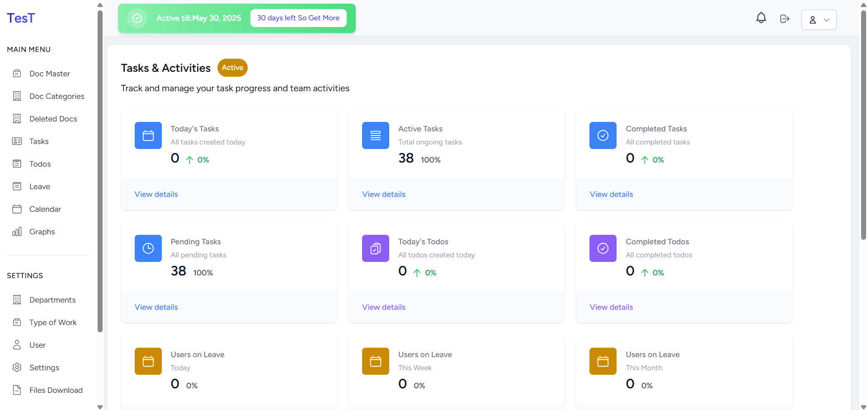The image size is (867, 410).
Task: Open Files Download in settings menu
Action: pyautogui.click(x=56, y=390)
